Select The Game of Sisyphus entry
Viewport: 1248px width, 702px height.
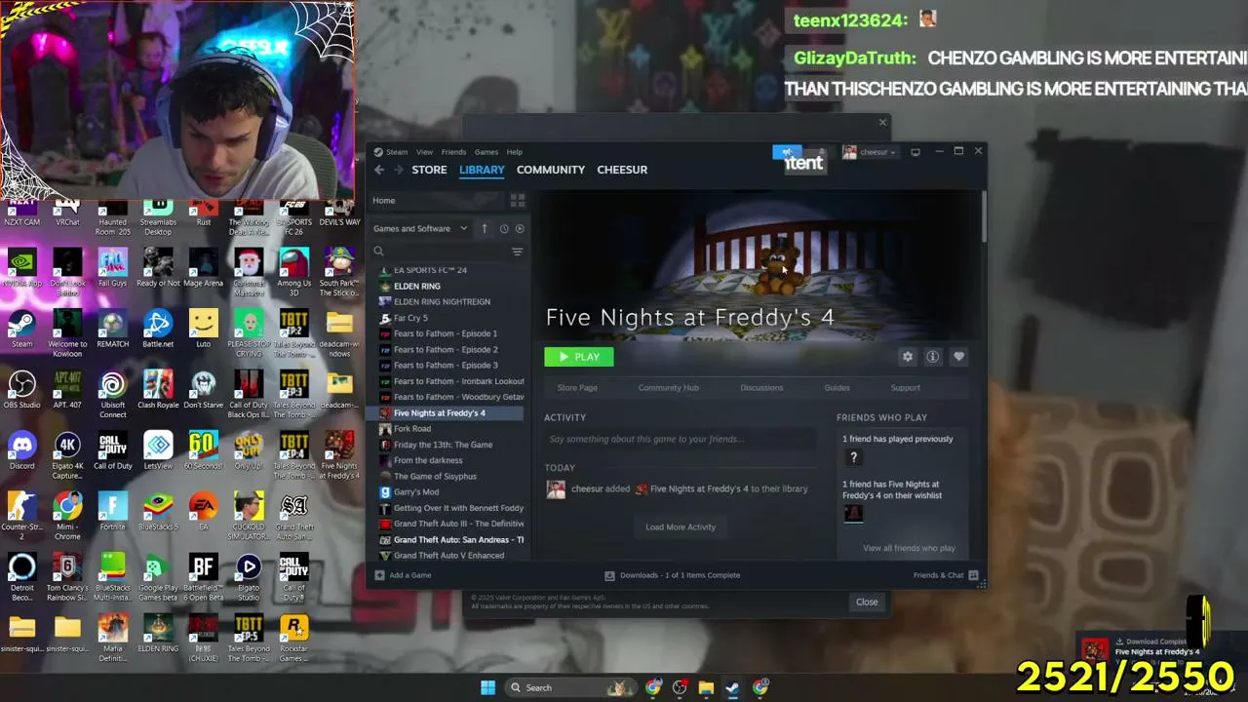pos(435,477)
